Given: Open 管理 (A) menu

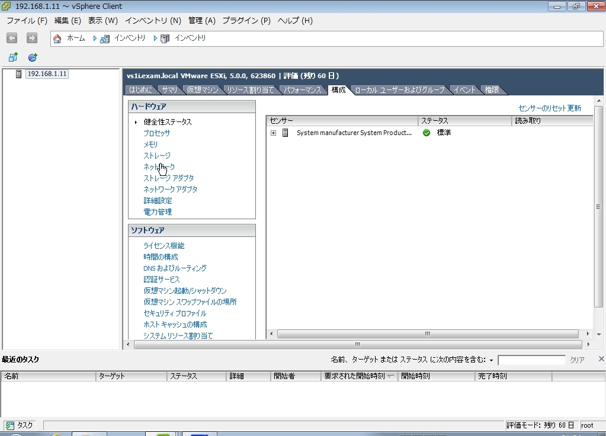Looking at the screenshot, I should 202,21.
